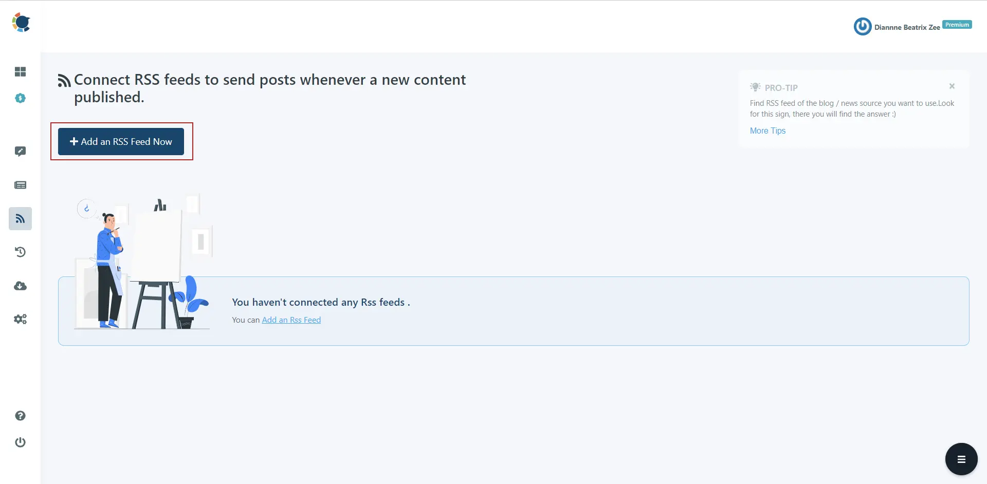Open the Dashboard panel from the sidebar
The height and width of the screenshot is (484, 987).
[x=20, y=72]
